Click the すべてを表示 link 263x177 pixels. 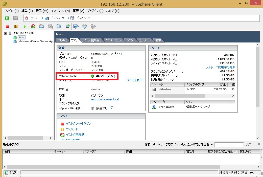point(135,80)
